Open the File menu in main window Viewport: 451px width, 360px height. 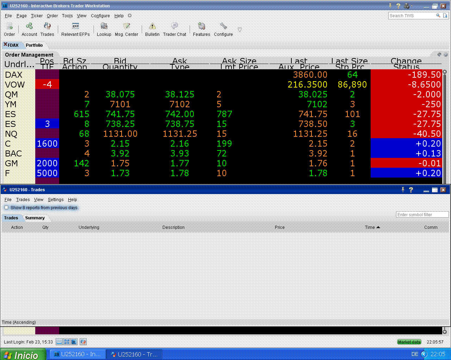coord(8,15)
